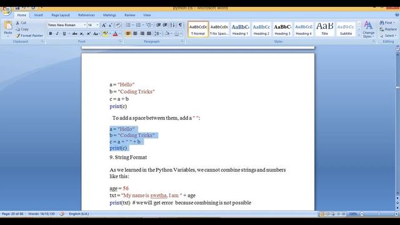400x225 pixels.
Task: Open the Review tab
Action: click(130, 15)
